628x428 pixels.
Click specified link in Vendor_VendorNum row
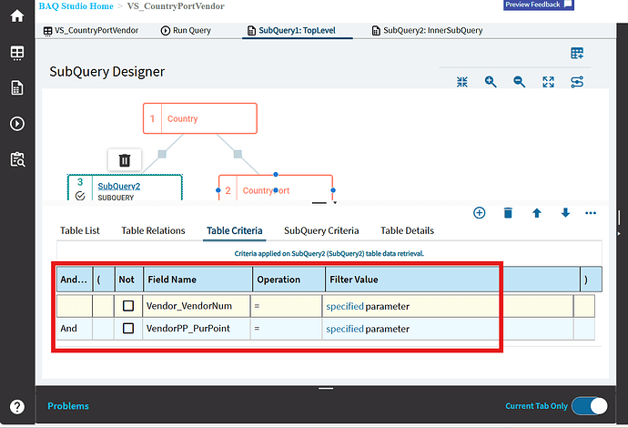pos(344,306)
